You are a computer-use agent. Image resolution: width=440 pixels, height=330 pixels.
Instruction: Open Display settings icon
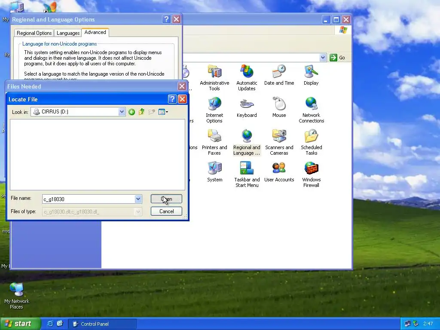tap(311, 75)
